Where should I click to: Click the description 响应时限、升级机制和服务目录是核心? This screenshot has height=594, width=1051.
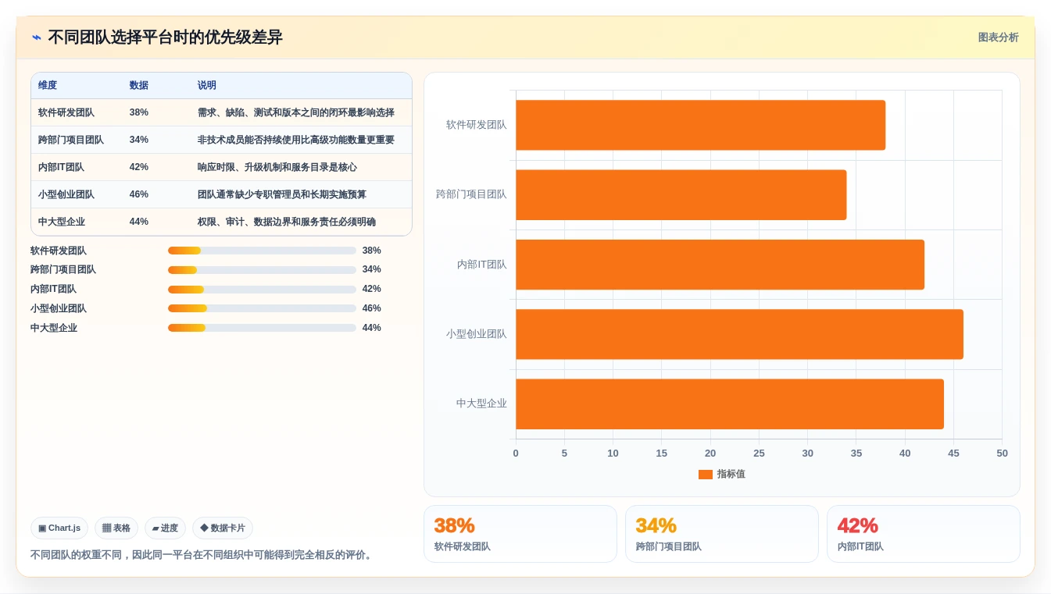(277, 167)
